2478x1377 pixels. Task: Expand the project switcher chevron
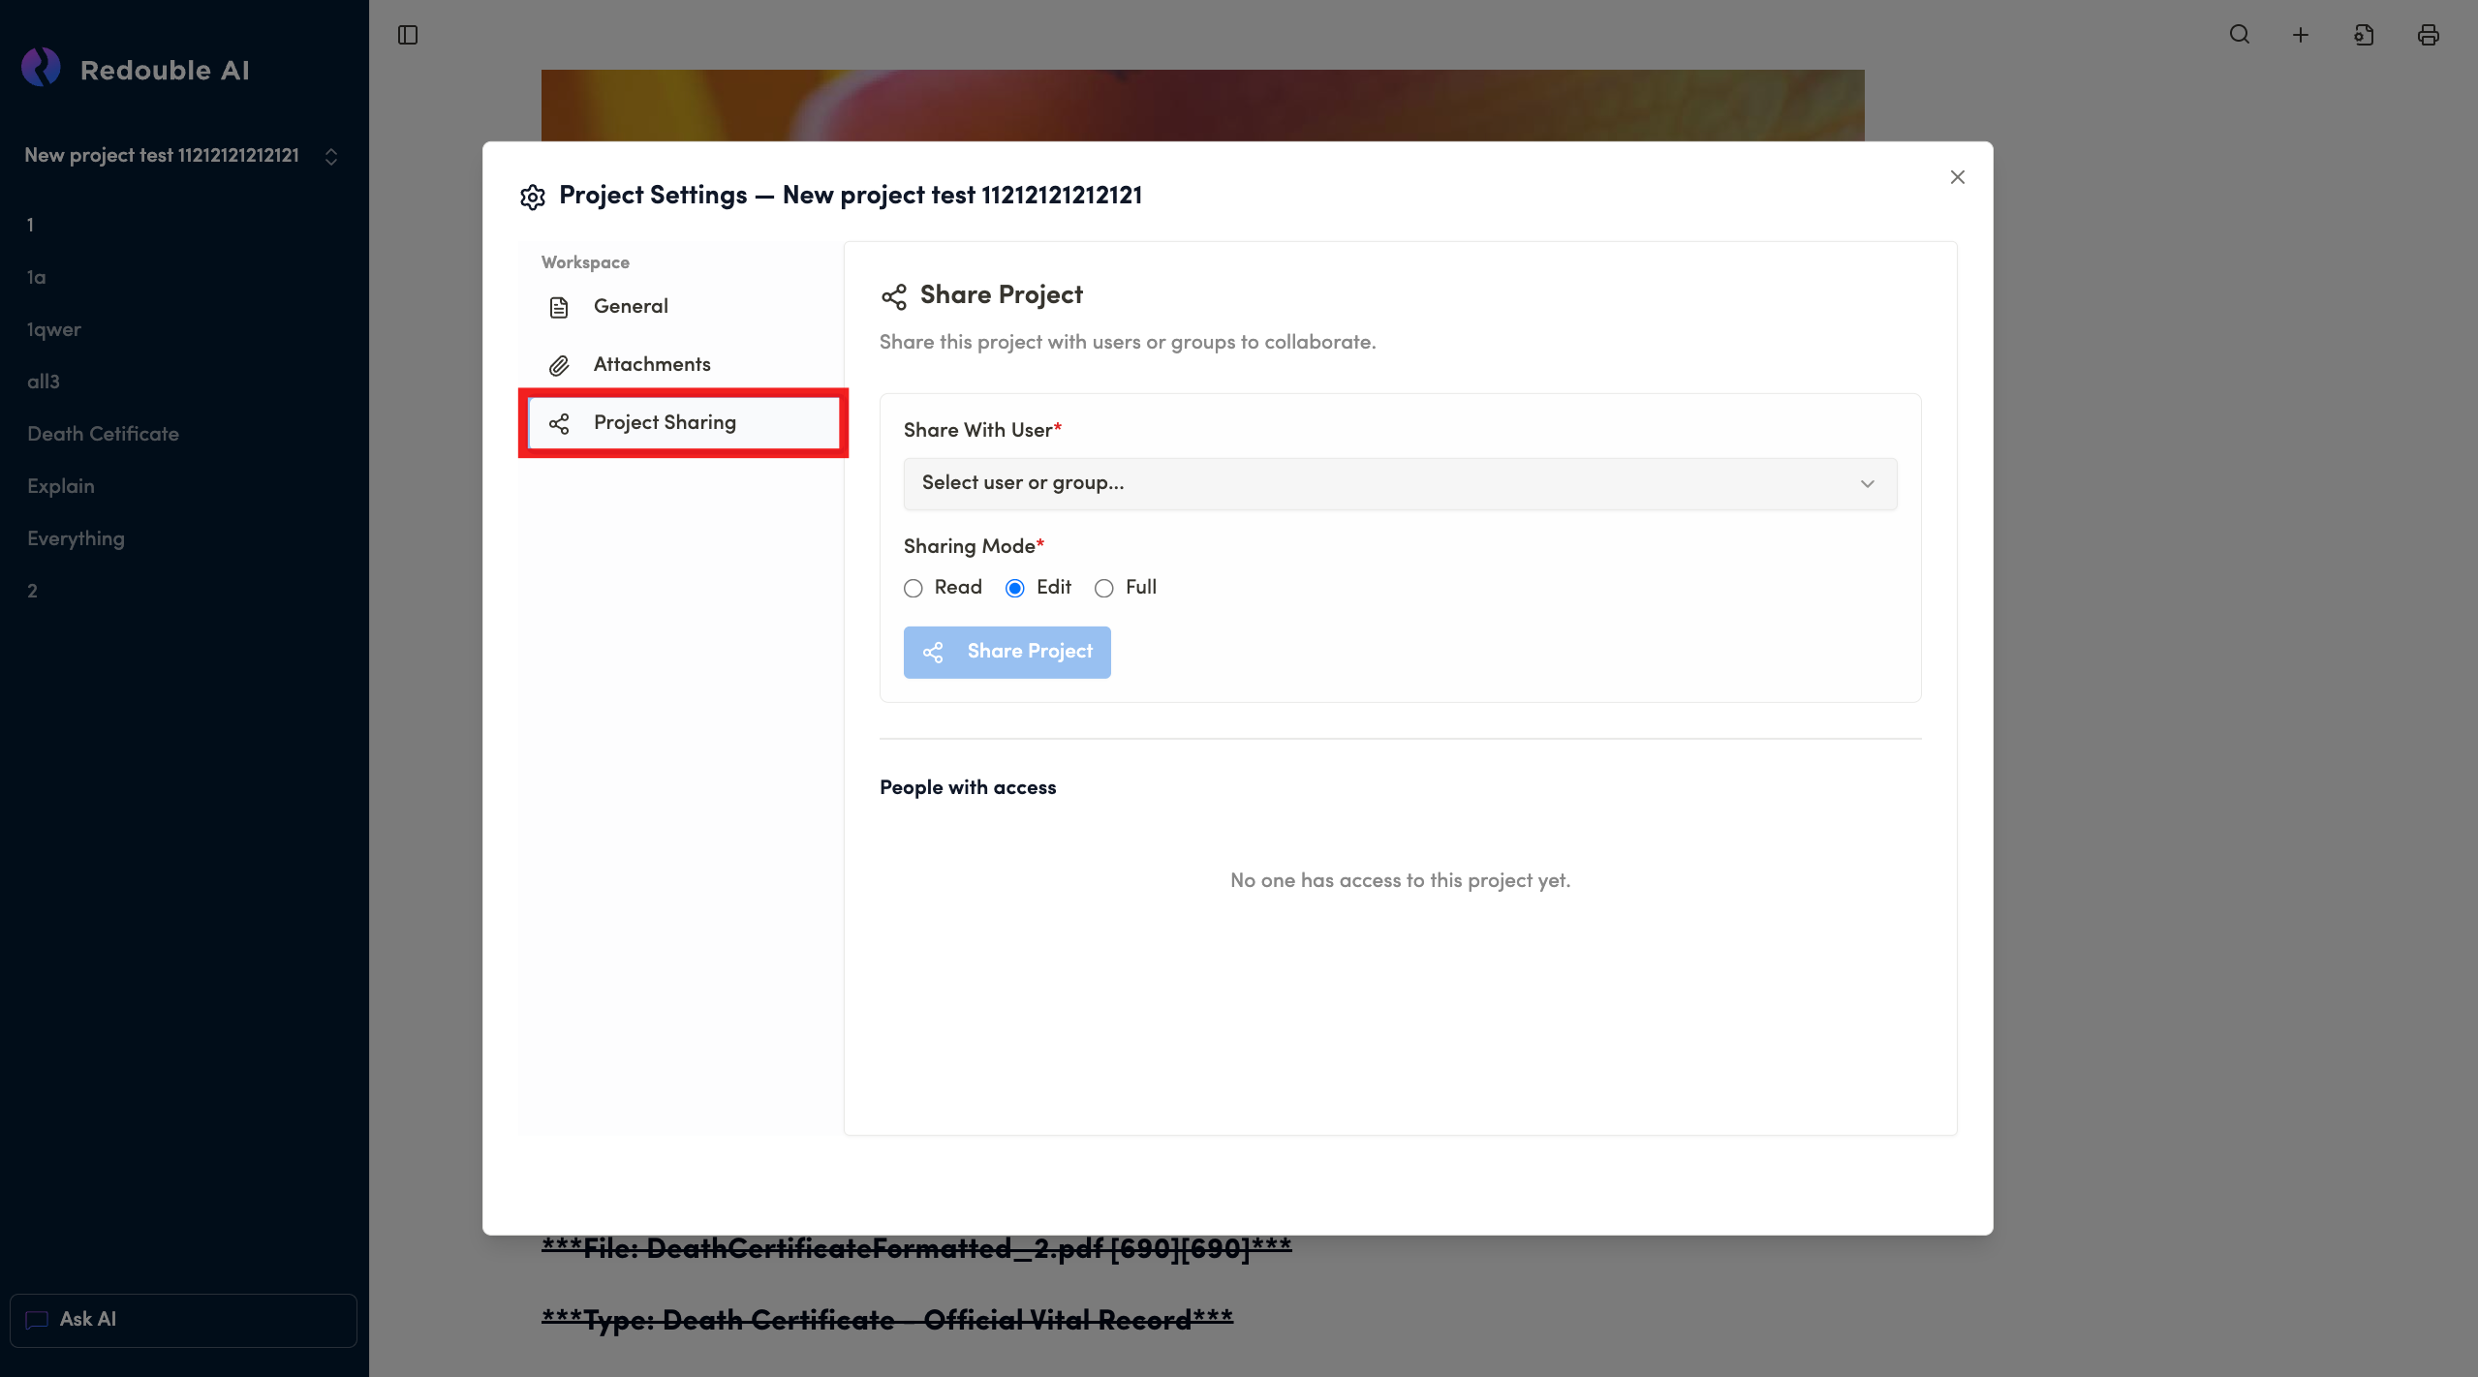pos(331,157)
